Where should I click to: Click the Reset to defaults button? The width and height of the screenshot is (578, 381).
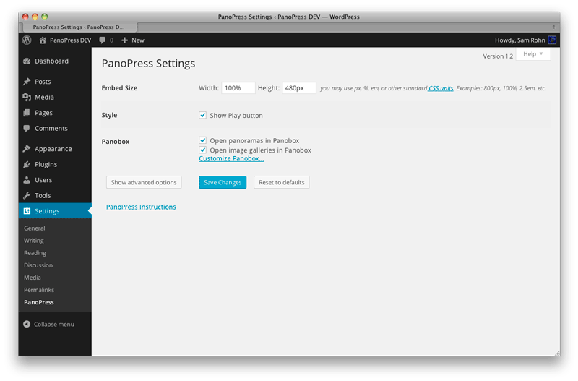[x=282, y=182]
